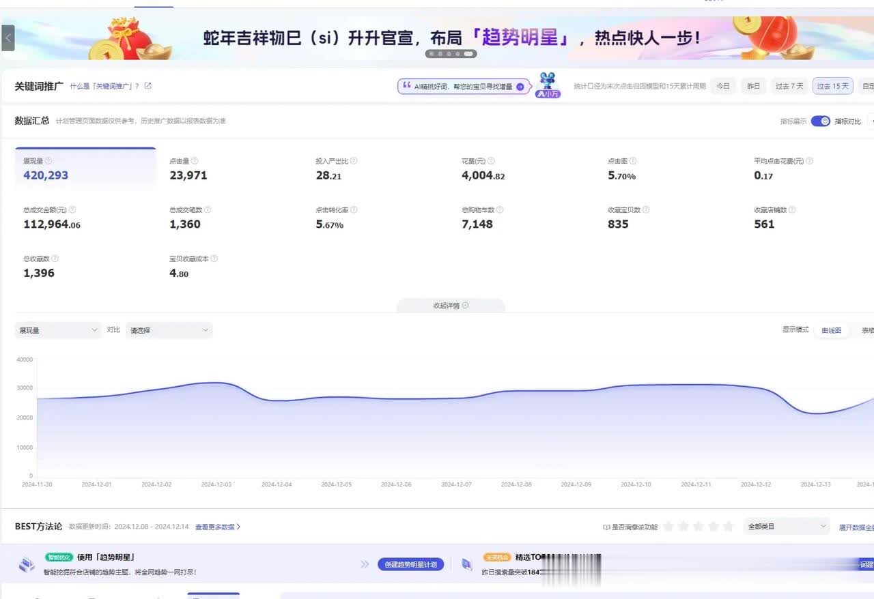Image resolution: width=874 pixels, height=599 pixels.
Task: Click the 总购物车数 value 7,148
Action: pyautogui.click(x=477, y=224)
